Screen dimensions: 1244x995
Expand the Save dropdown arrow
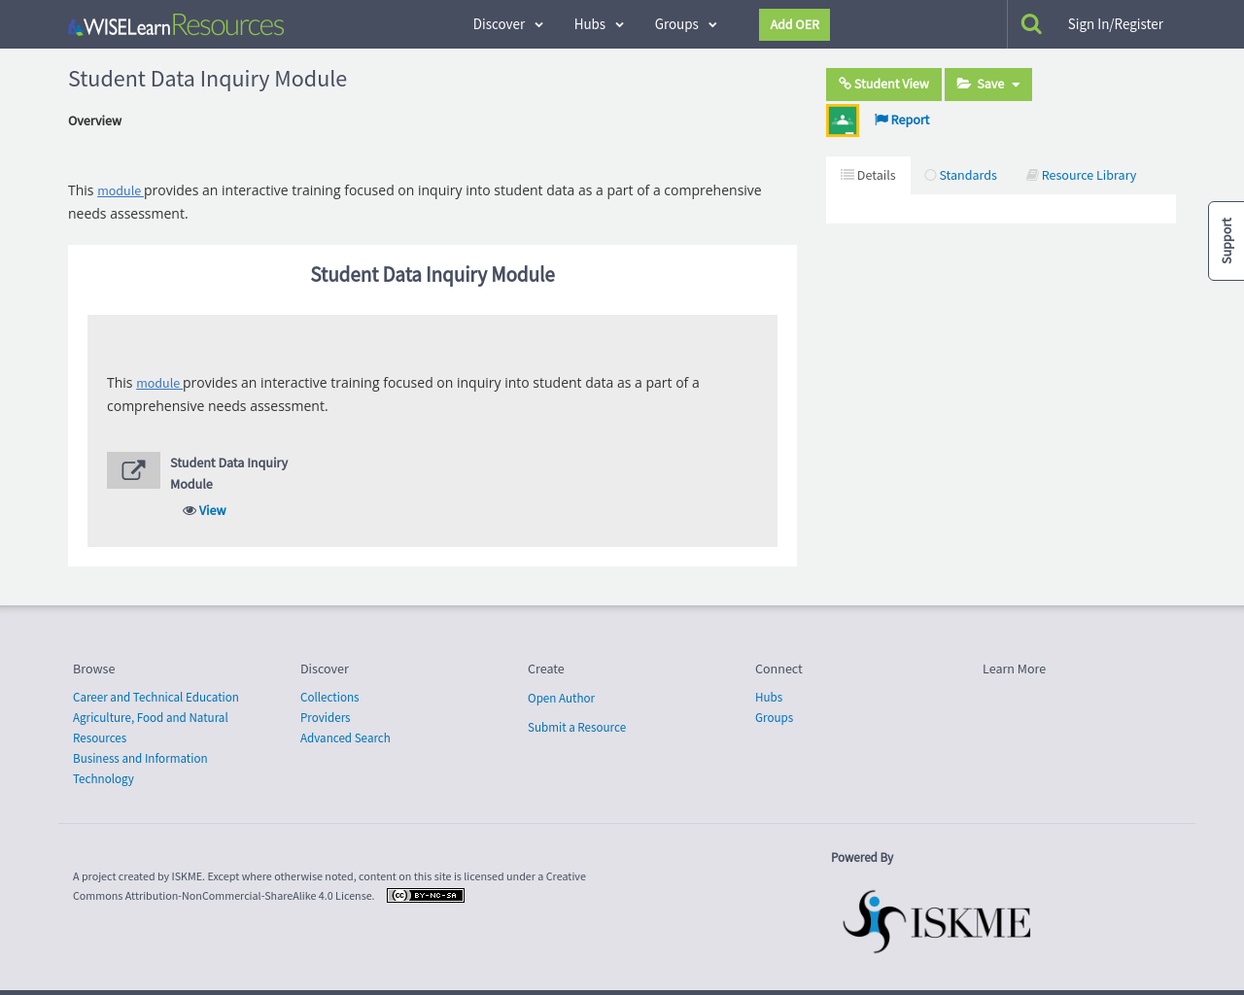pyautogui.click(x=1015, y=84)
